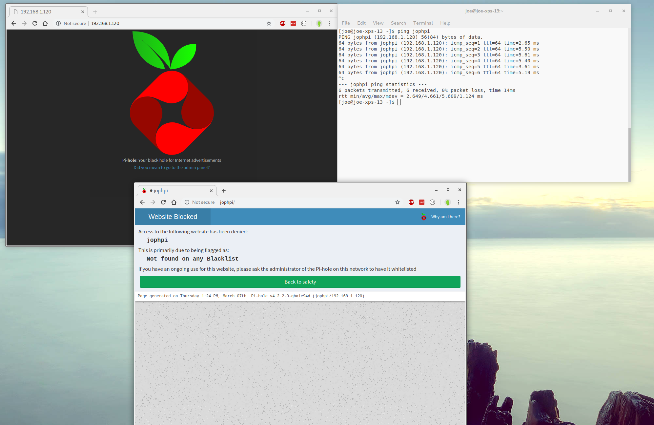
Task: Open new tab in jophpi window
Action: (x=223, y=191)
